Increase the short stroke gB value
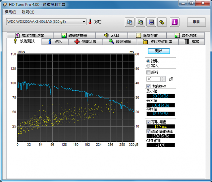Viewport: 212px width, 182px height. pyautogui.click(x=163, y=78)
